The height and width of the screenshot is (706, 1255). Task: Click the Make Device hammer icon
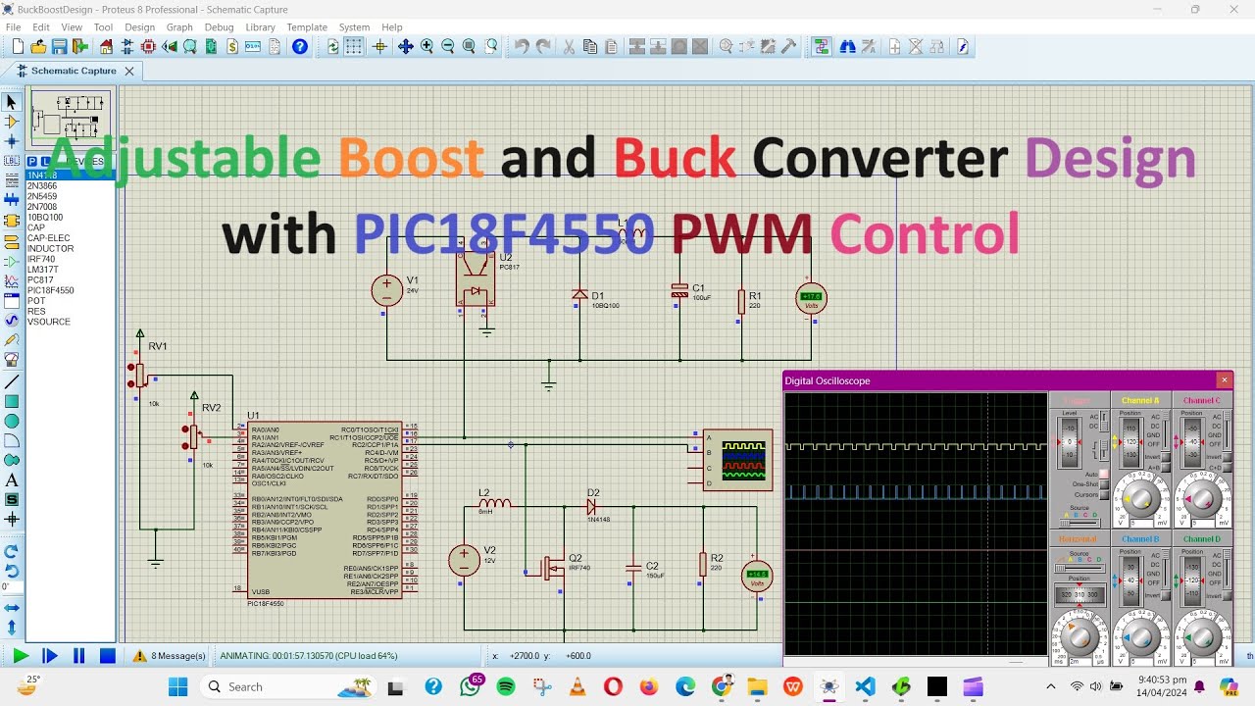(788, 46)
